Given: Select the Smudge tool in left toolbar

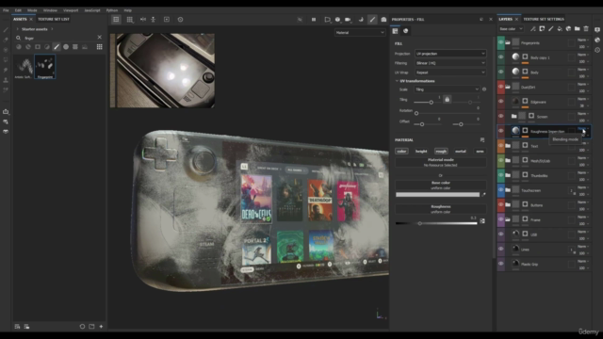Looking at the screenshot, I should [6, 70].
